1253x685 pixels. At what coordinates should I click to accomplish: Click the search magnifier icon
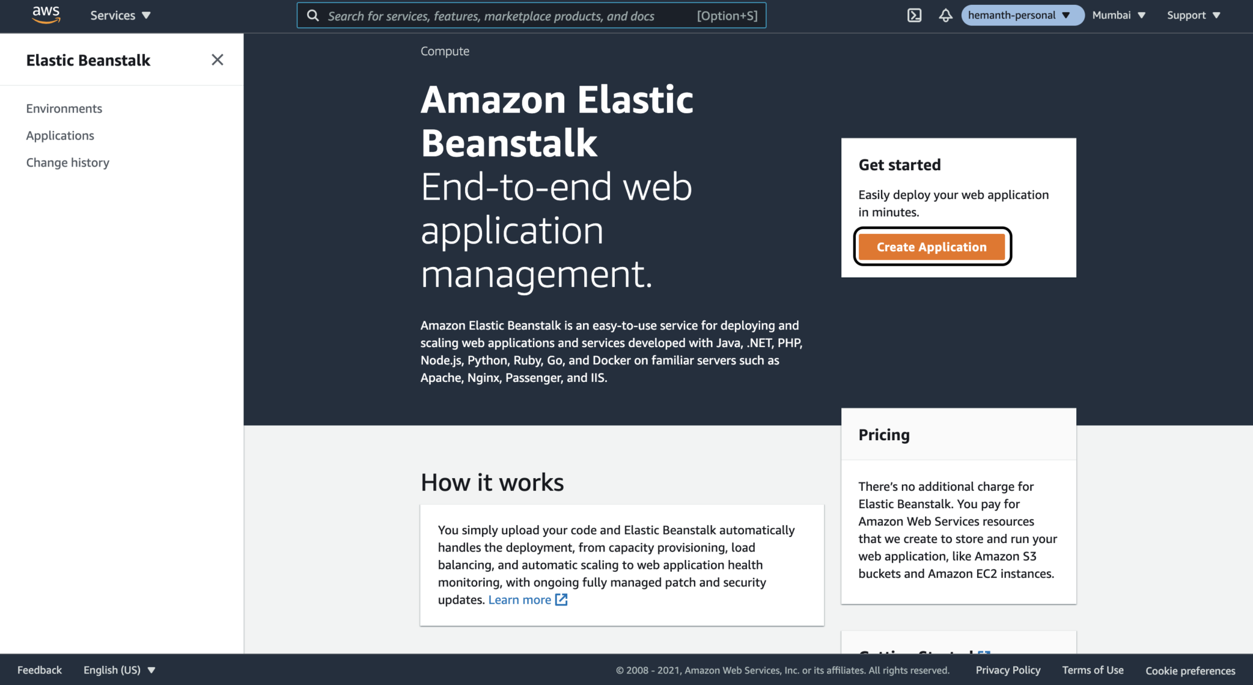pos(313,15)
